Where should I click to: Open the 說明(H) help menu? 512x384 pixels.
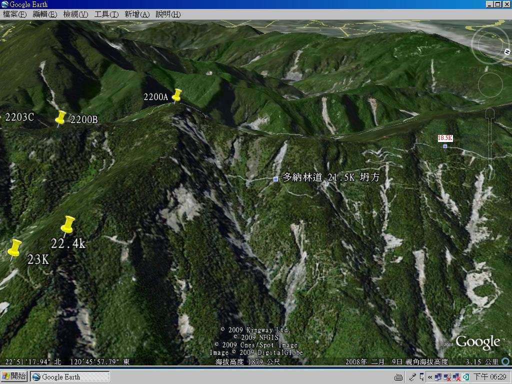pos(168,14)
